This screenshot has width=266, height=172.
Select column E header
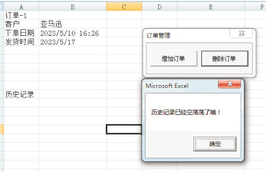(211, 7)
